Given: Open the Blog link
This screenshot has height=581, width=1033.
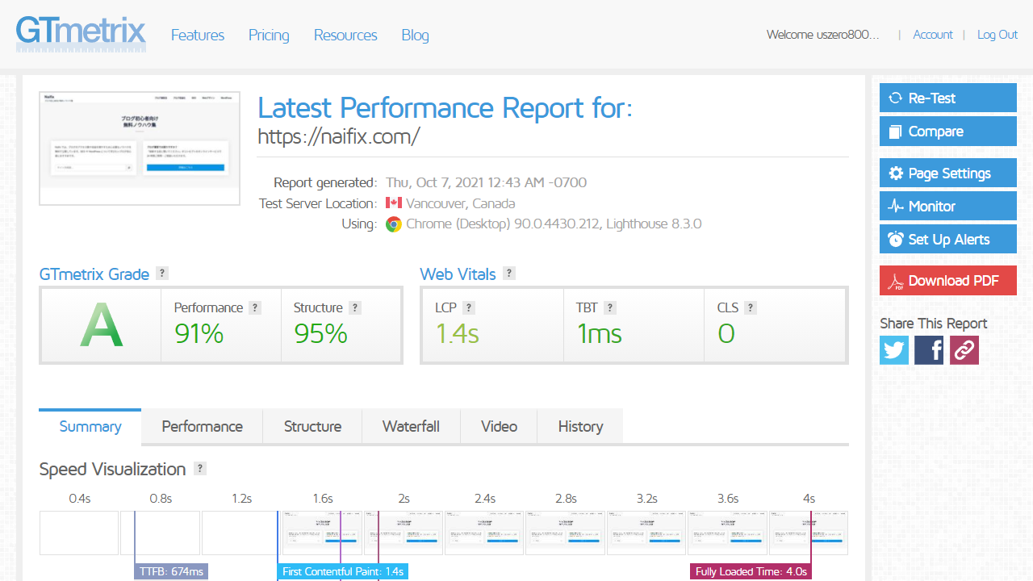Looking at the screenshot, I should (x=416, y=35).
